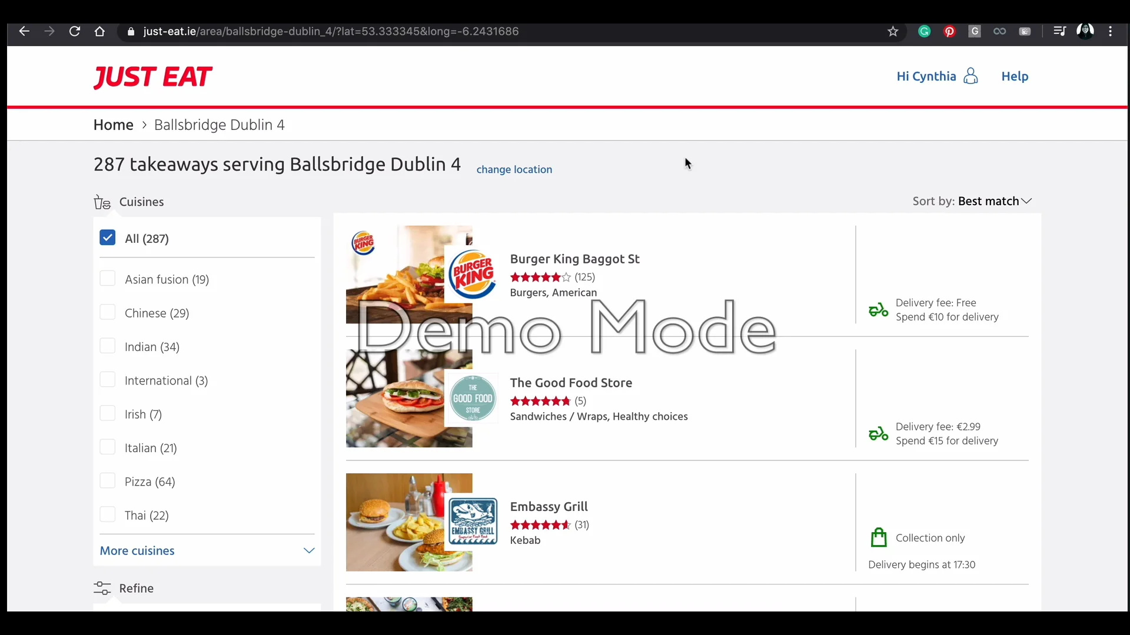The width and height of the screenshot is (1130, 635).
Task: Click the user account icon
Action: click(x=971, y=76)
